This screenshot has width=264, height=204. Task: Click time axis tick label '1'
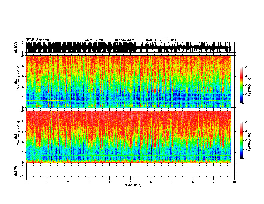point(47,182)
